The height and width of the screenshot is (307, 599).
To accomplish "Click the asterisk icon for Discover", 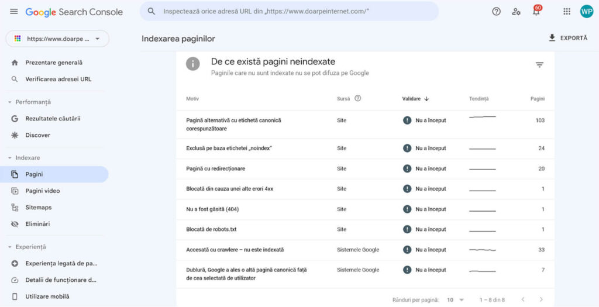I will coord(15,135).
